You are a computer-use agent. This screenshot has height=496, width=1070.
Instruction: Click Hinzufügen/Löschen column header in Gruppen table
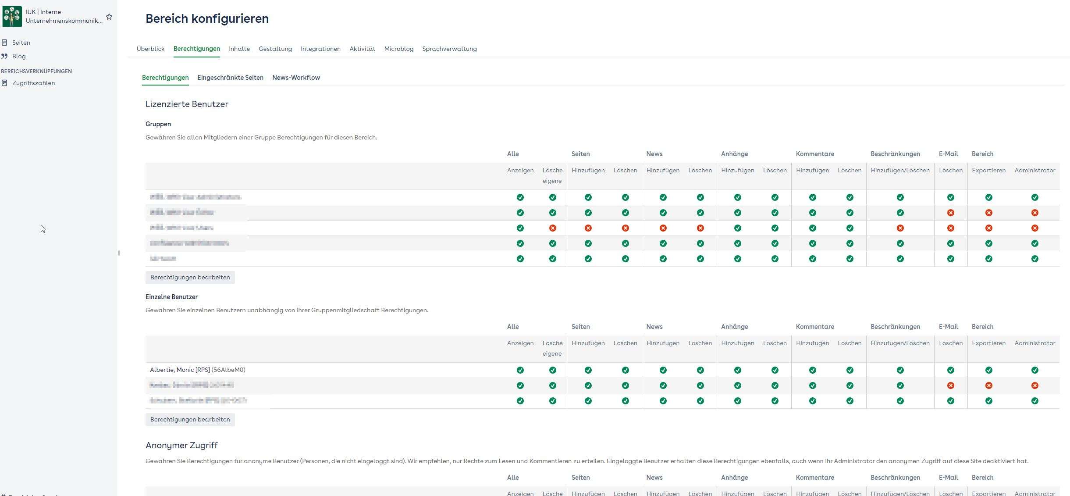900,170
